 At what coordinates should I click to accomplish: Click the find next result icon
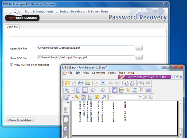(151, 97)
